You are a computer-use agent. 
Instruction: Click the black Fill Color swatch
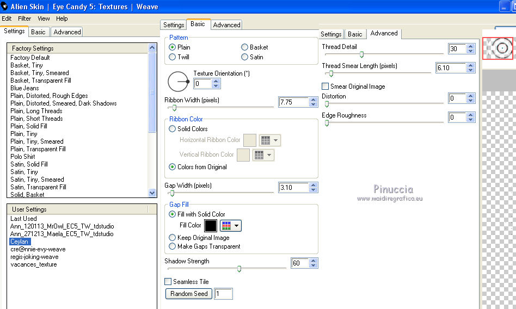[x=210, y=225]
